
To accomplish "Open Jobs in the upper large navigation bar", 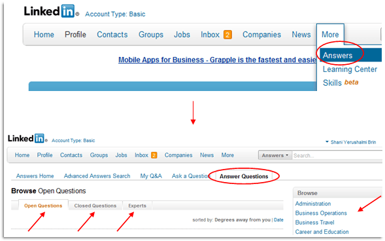I will click(182, 35).
